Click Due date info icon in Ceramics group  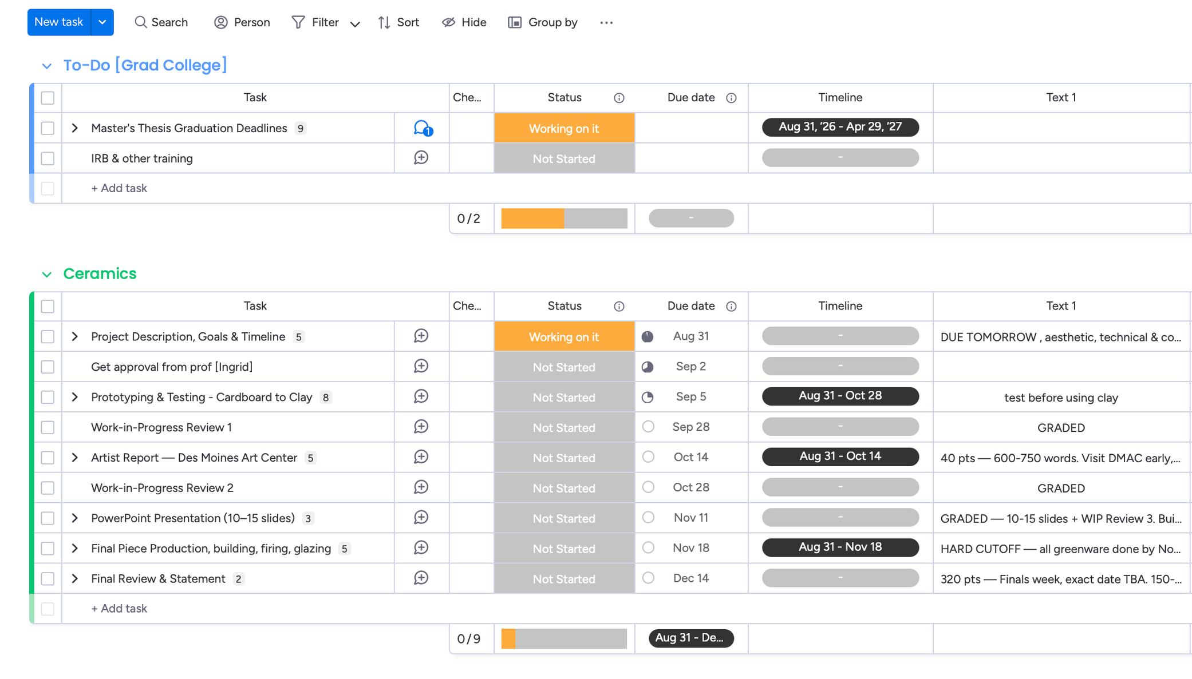tap(731, 307)
